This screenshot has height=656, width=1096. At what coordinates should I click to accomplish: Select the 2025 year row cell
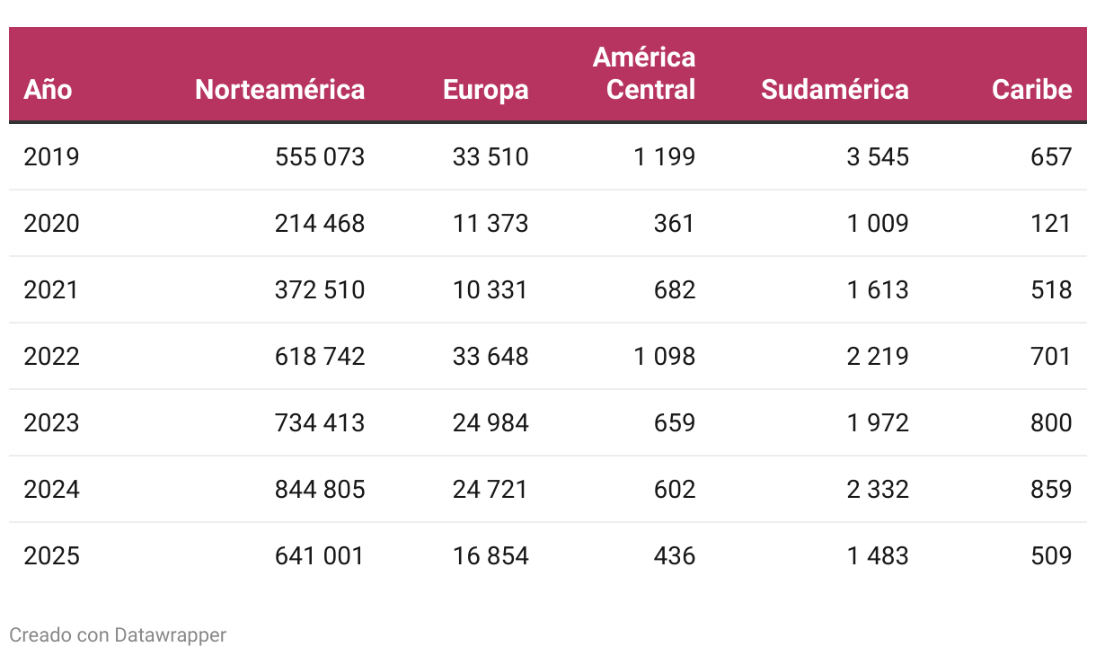[x=51, y=556]
